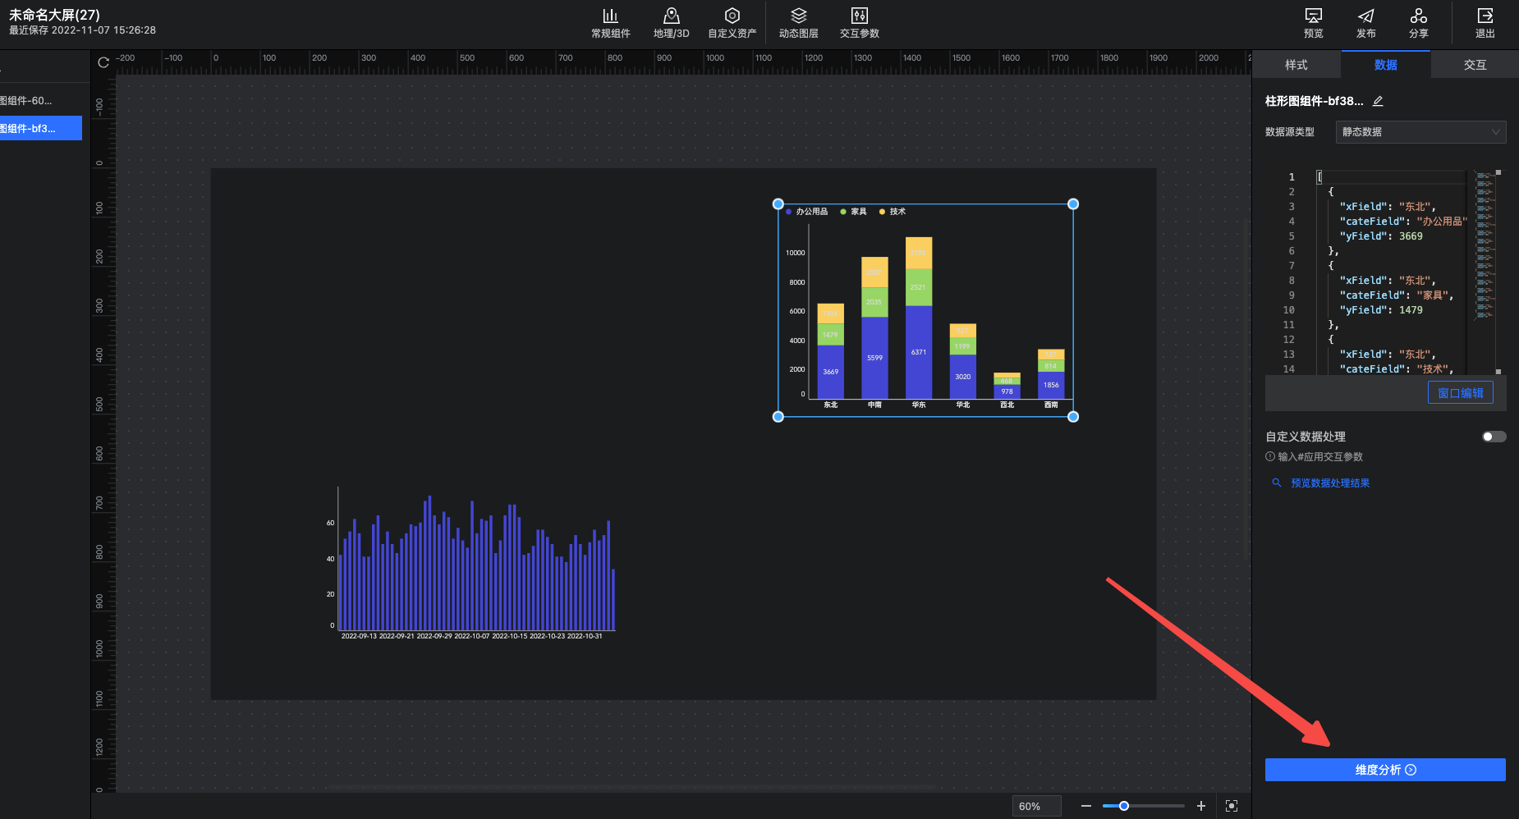
Task: Open the 地理/3D components menu
Action: click(x=671, y=23)
